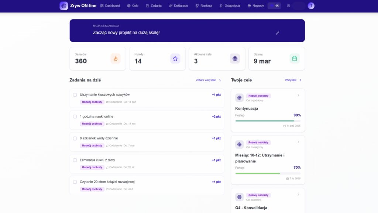
Task: Click the flame icon in Seria dni card
Action: tap(116, 58)
